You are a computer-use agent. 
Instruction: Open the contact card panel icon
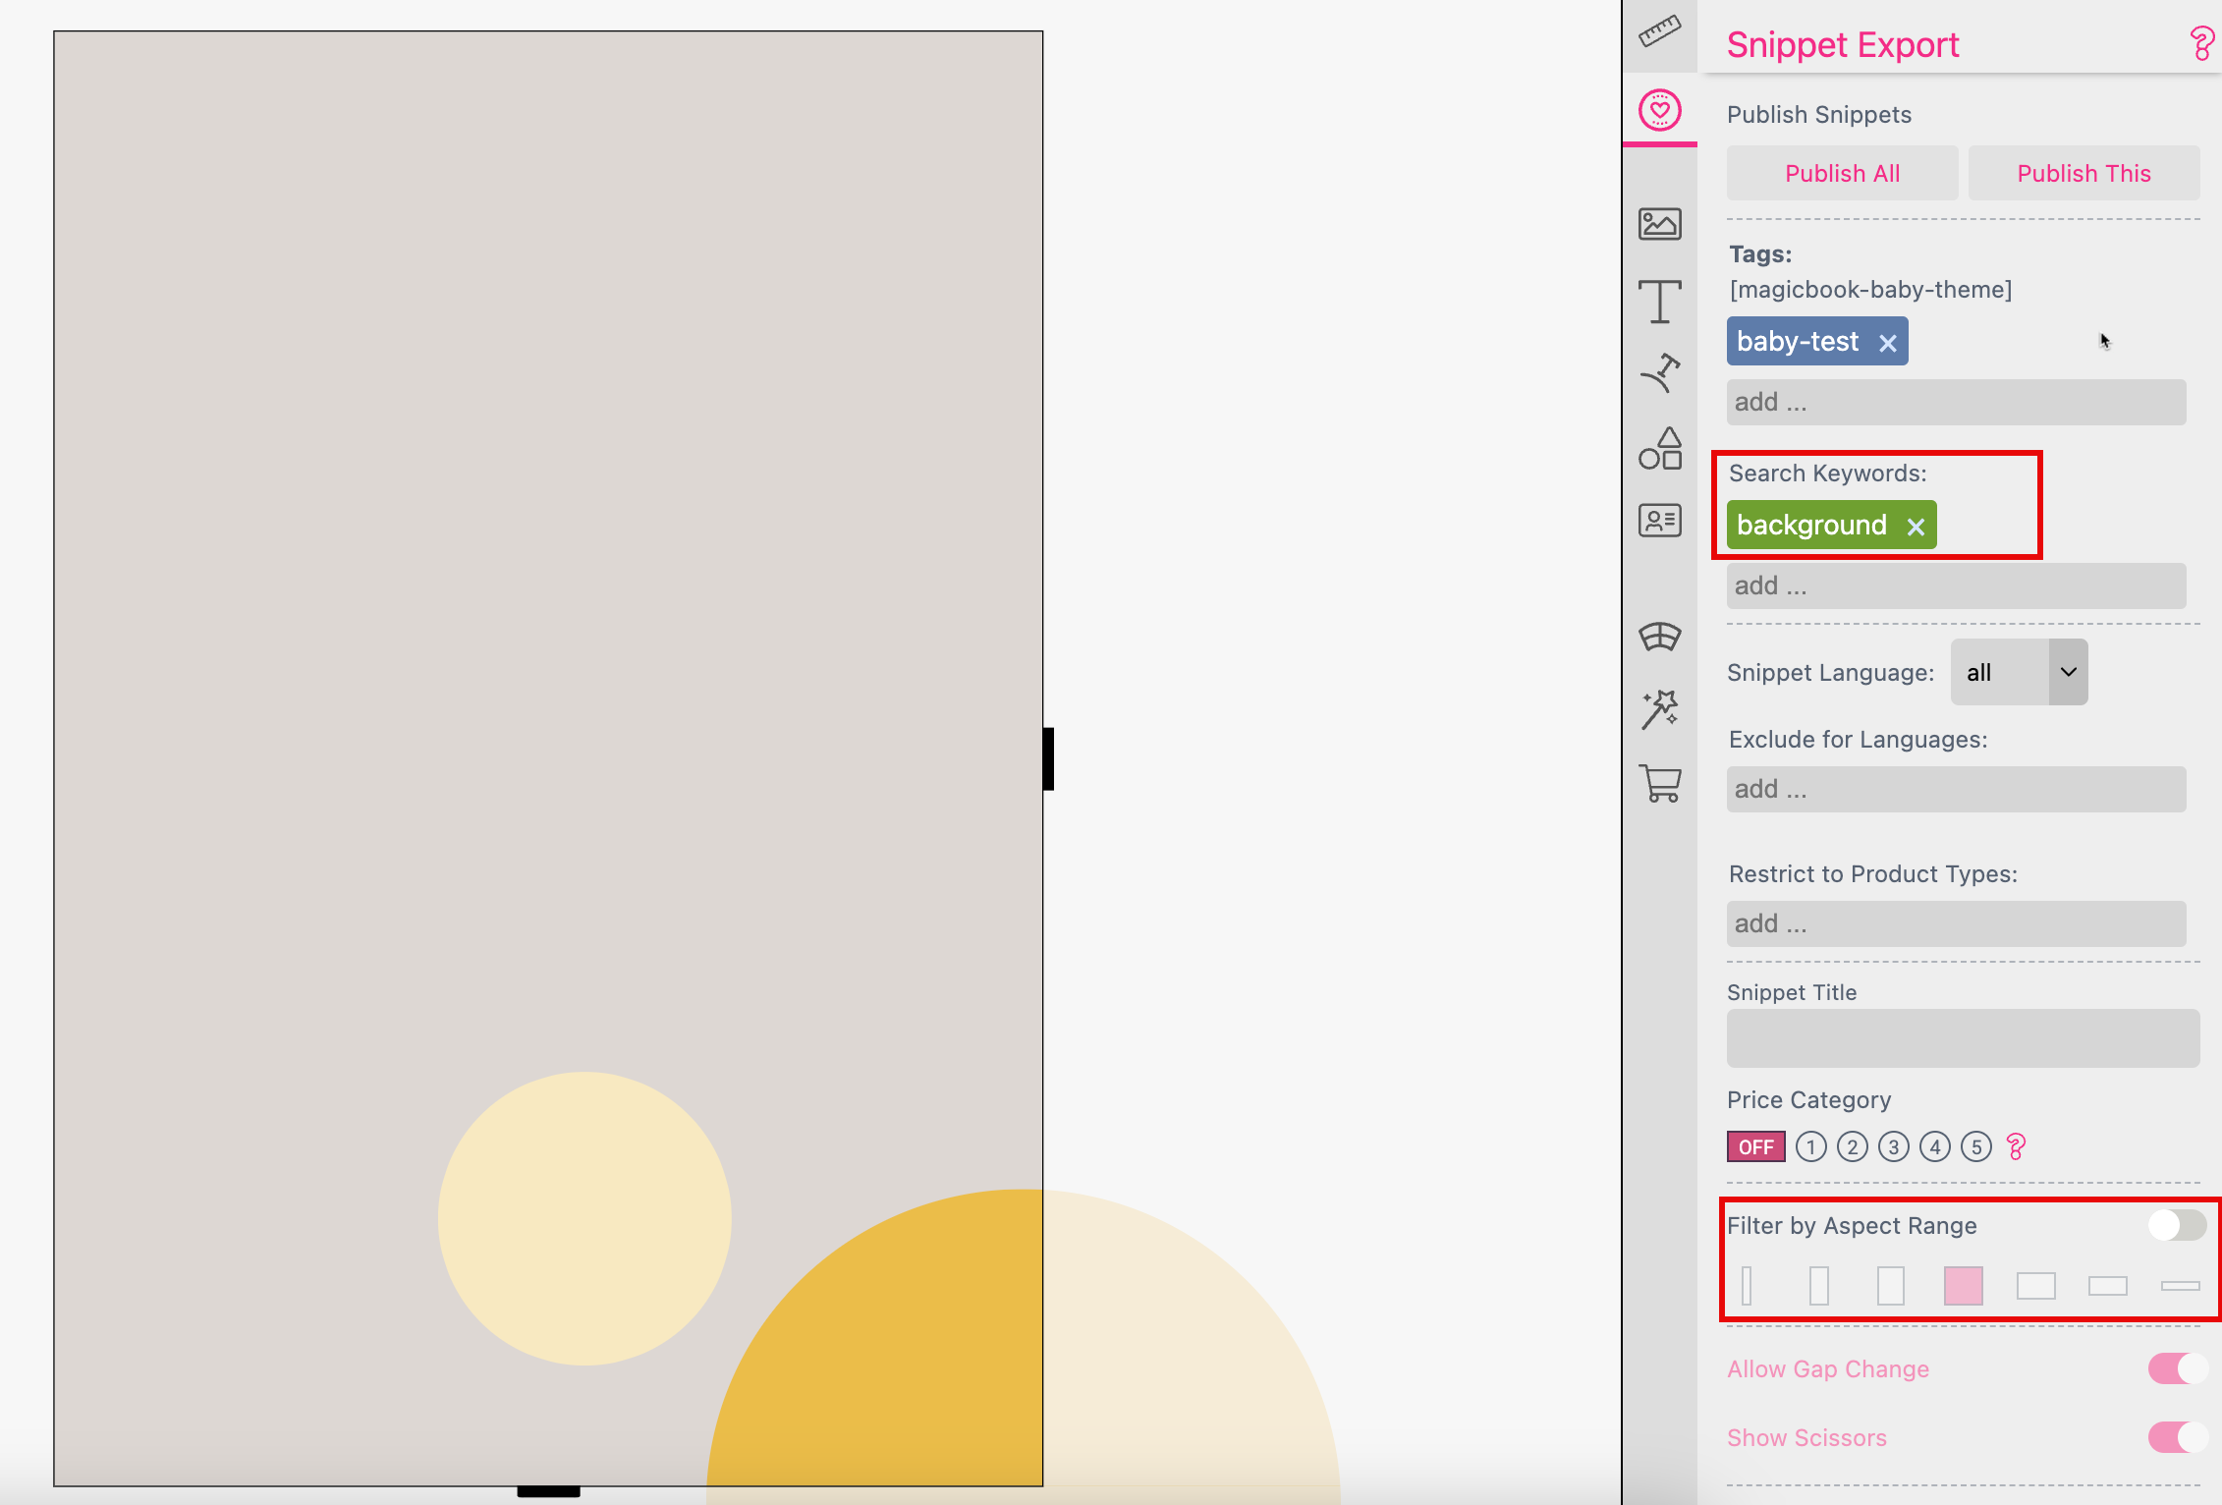[x=1659, y=520]
